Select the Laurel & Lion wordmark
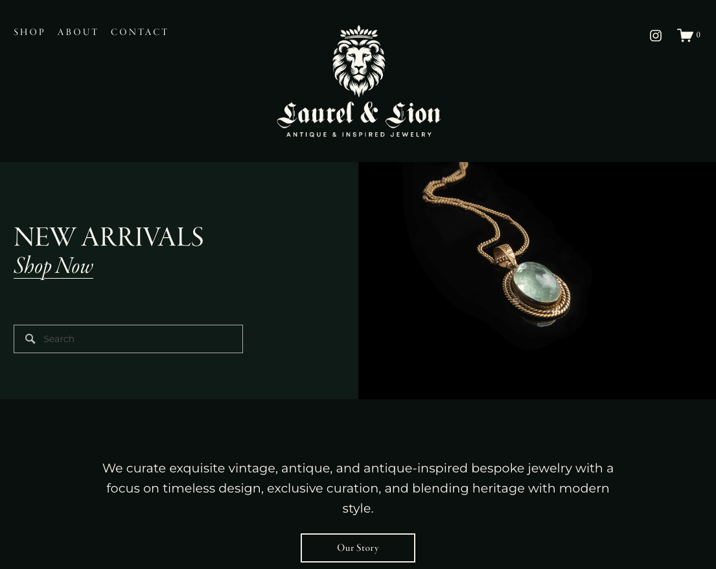Image resolution: width=716 pixels, height=569 pixels. 358,114
